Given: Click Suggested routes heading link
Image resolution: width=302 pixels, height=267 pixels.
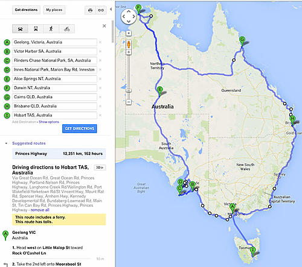Looking at the screenshot, I should (29, 143).
